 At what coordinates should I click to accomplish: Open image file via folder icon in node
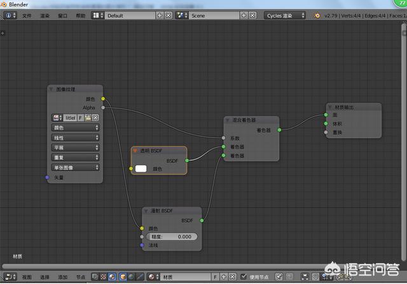[88, 118]
